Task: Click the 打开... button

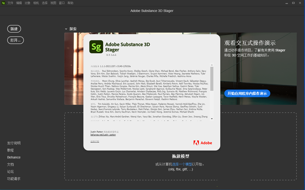Action: [x=15, y=40]
